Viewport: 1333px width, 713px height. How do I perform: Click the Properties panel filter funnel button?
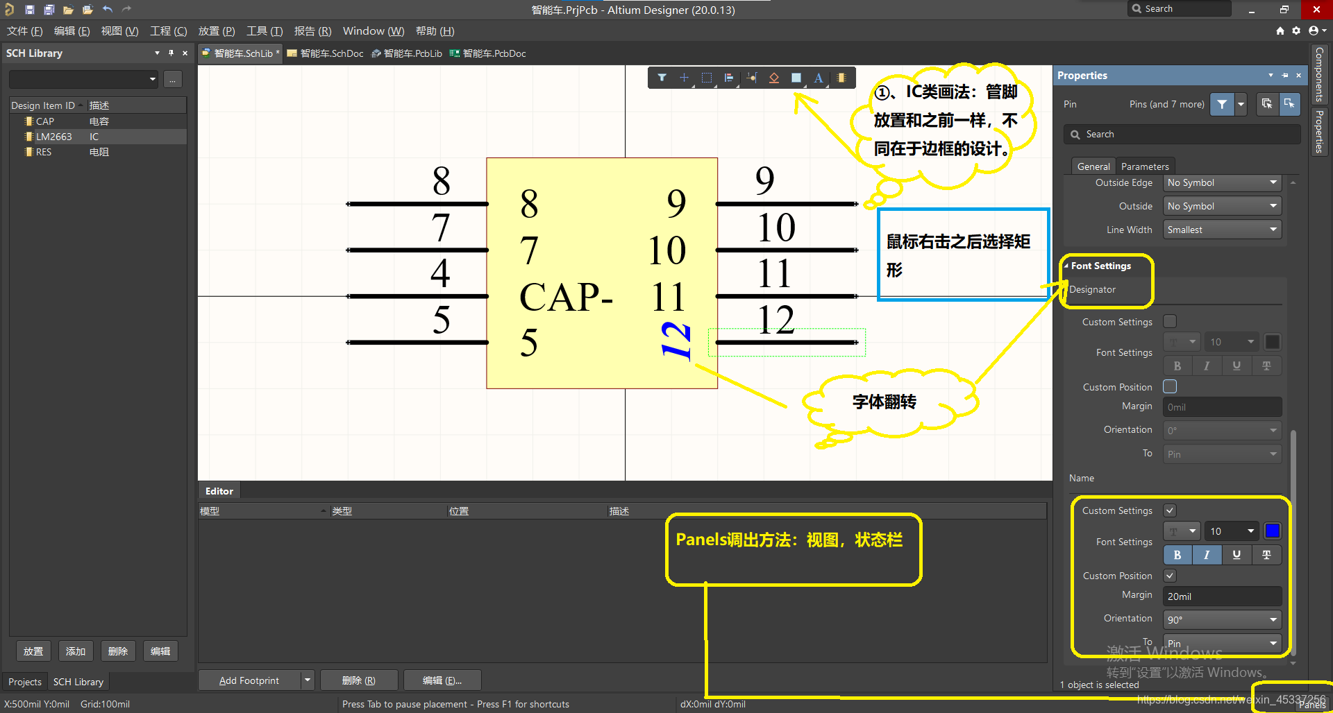tap(1222, 104)
